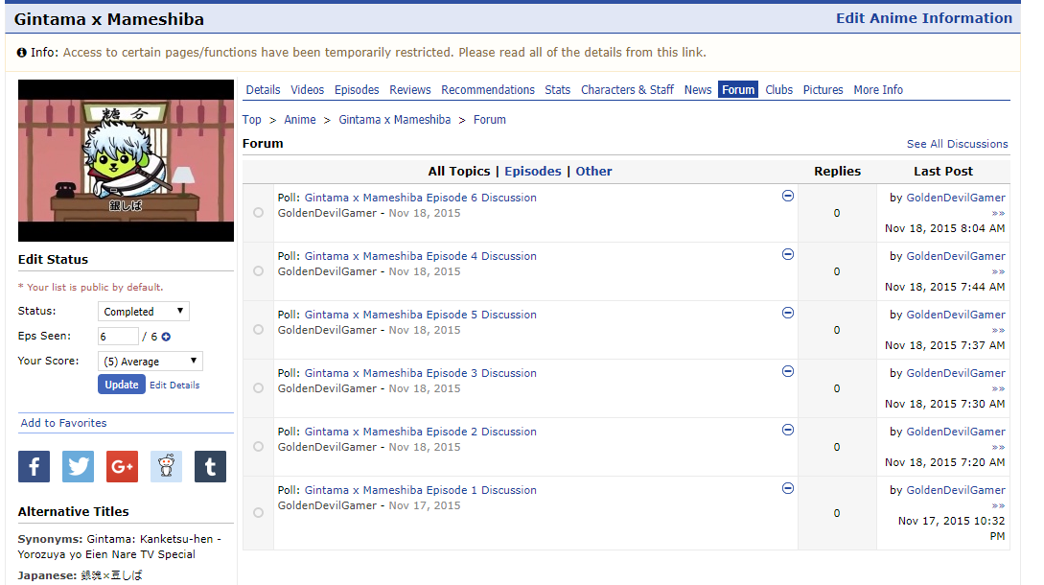Click minus icon for Episode 5 Discussion
The image size is (1044, 585).
(788, 314)
